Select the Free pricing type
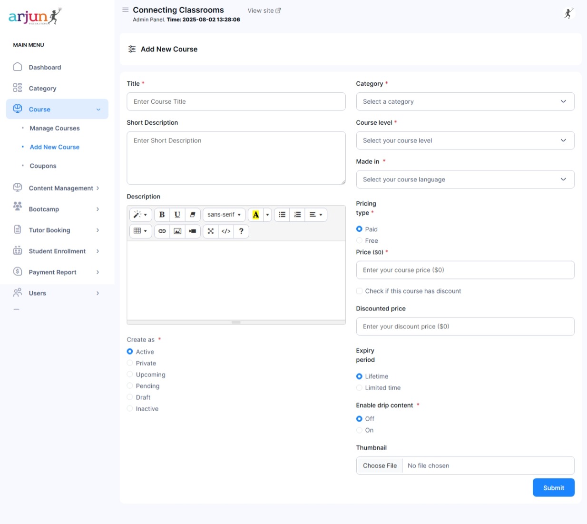587x524 pixels. 360,241
